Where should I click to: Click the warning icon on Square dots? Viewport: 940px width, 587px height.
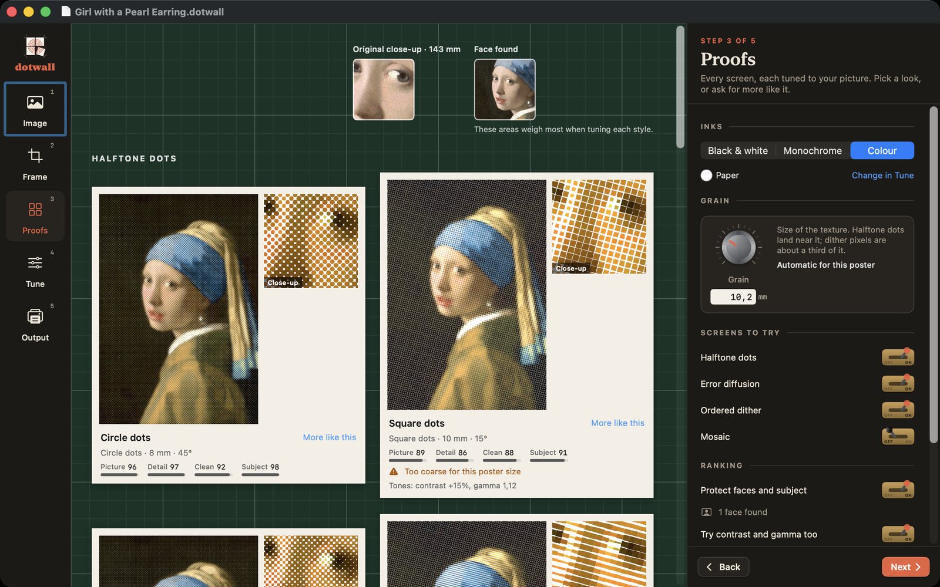point(394,472)
